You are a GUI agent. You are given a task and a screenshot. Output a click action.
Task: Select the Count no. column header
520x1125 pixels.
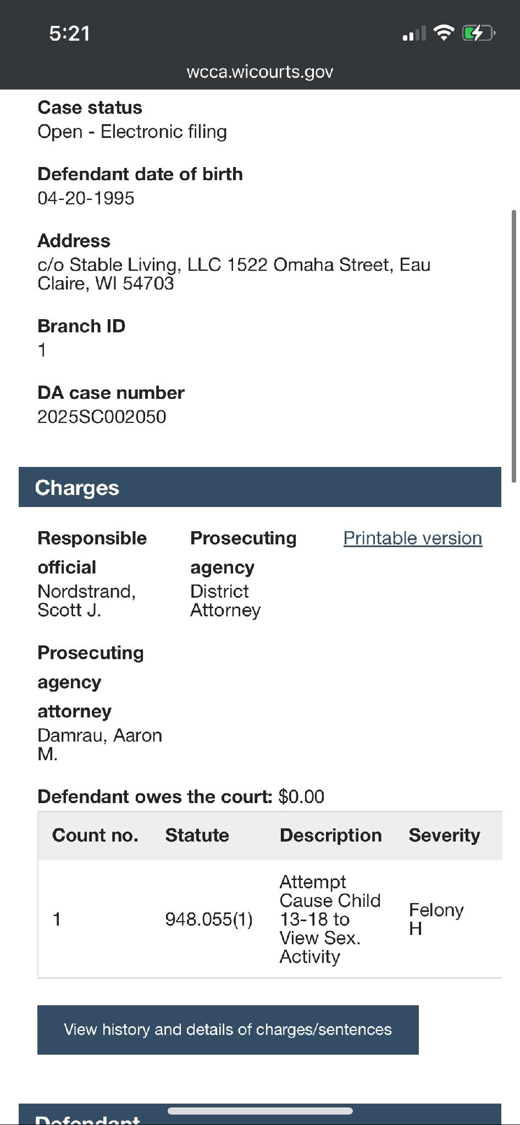click(x=95, y=835)
